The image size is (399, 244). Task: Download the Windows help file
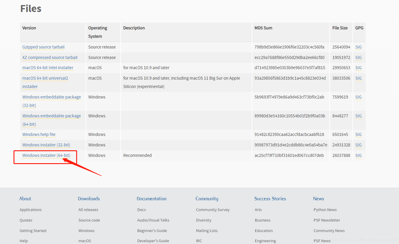point(39,134)
